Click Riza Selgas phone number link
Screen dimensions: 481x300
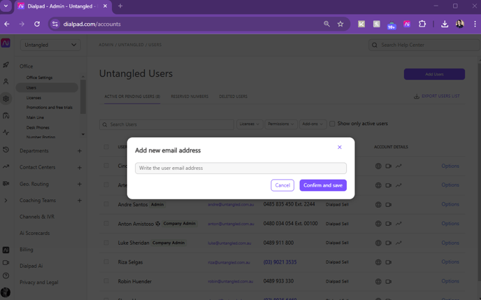point(280,262)
